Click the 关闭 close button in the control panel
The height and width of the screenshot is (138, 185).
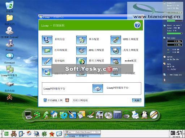pyautogui.click(x=137, y=100)
